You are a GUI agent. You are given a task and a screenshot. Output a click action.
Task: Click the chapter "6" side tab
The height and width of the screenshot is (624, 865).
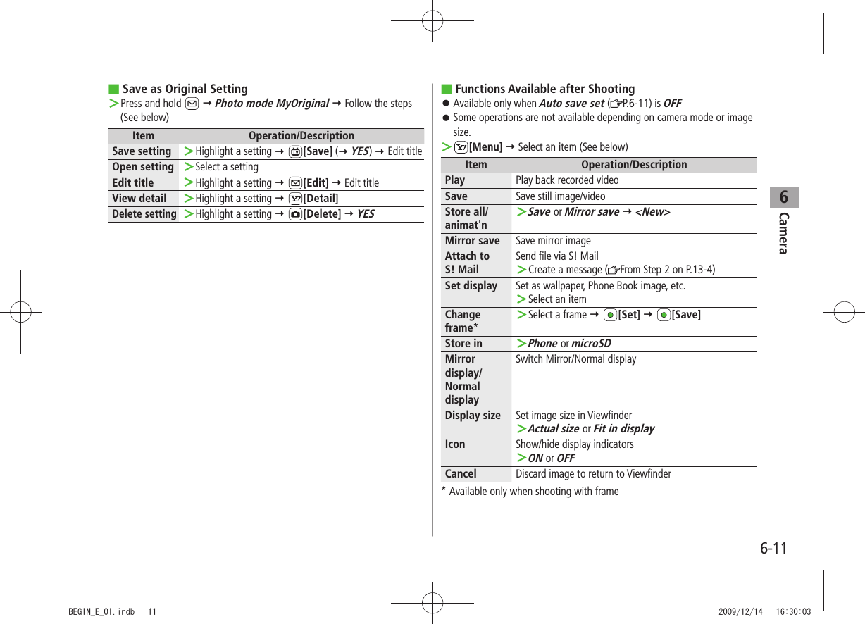[784, 196]
